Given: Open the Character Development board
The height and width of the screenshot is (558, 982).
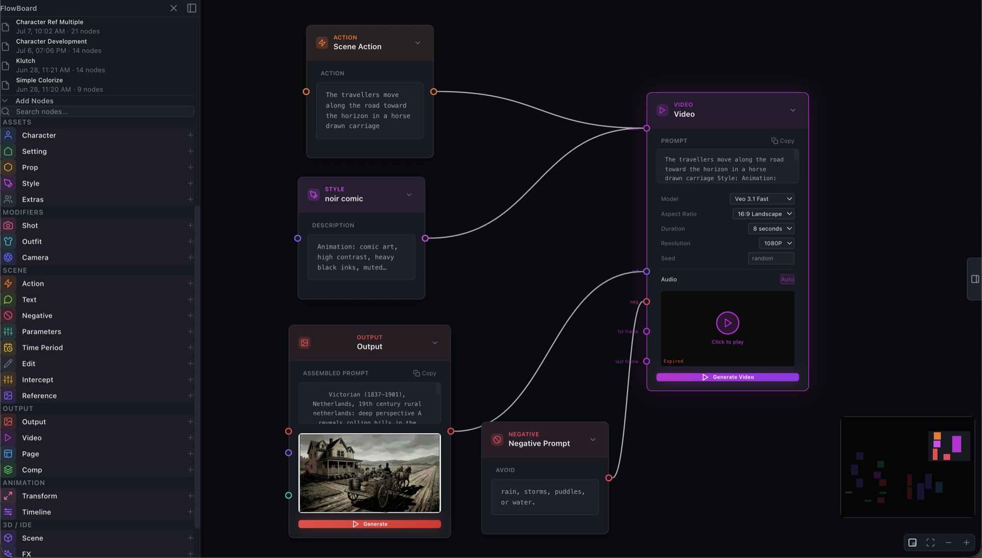Looking at the screenshot, I should (x=98, y=46).
